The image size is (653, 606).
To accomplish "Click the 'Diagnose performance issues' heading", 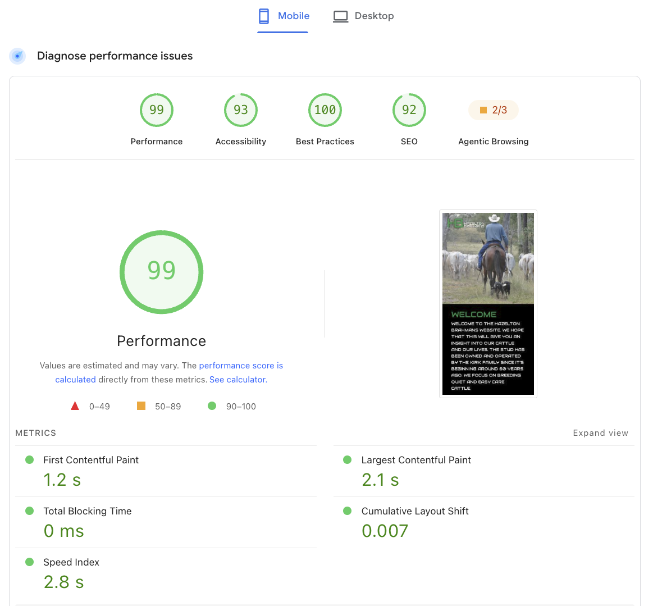I will pos(115,56).
